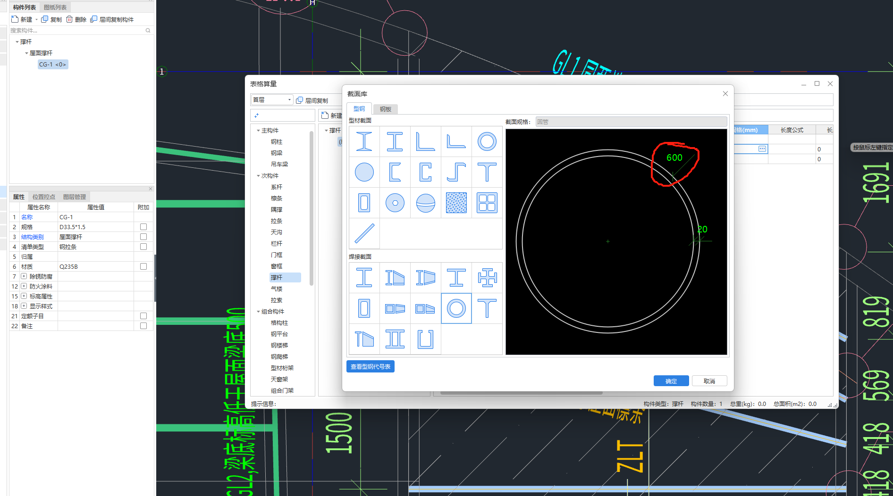Tick the 附加 checkbox for the 定额子目 row
This screenshot has height=496, width=893.
(143, 316)
